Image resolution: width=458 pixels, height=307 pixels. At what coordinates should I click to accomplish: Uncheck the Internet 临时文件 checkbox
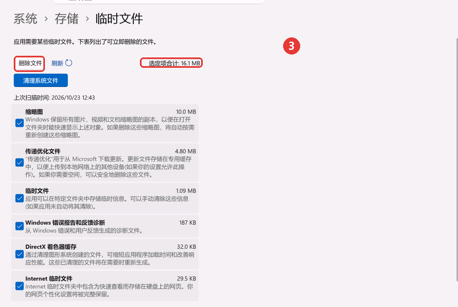point(20,286)
